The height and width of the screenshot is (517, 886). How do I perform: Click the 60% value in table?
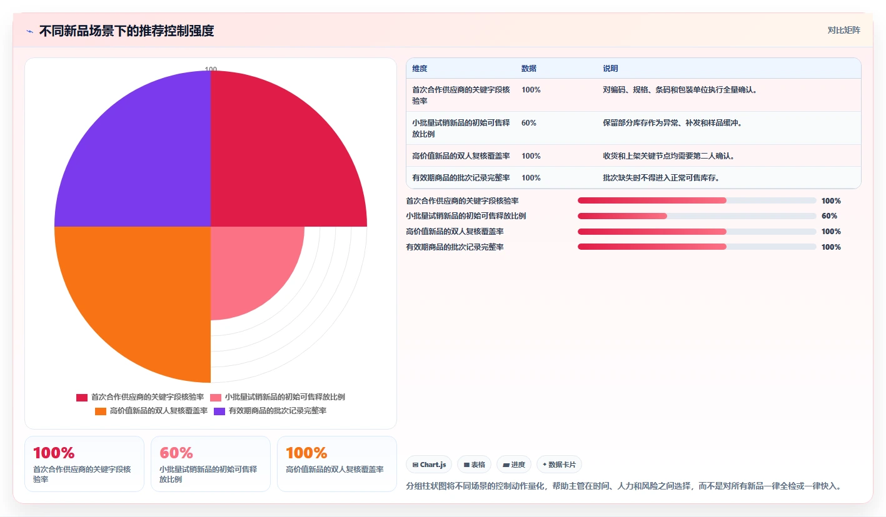point(529,123)
